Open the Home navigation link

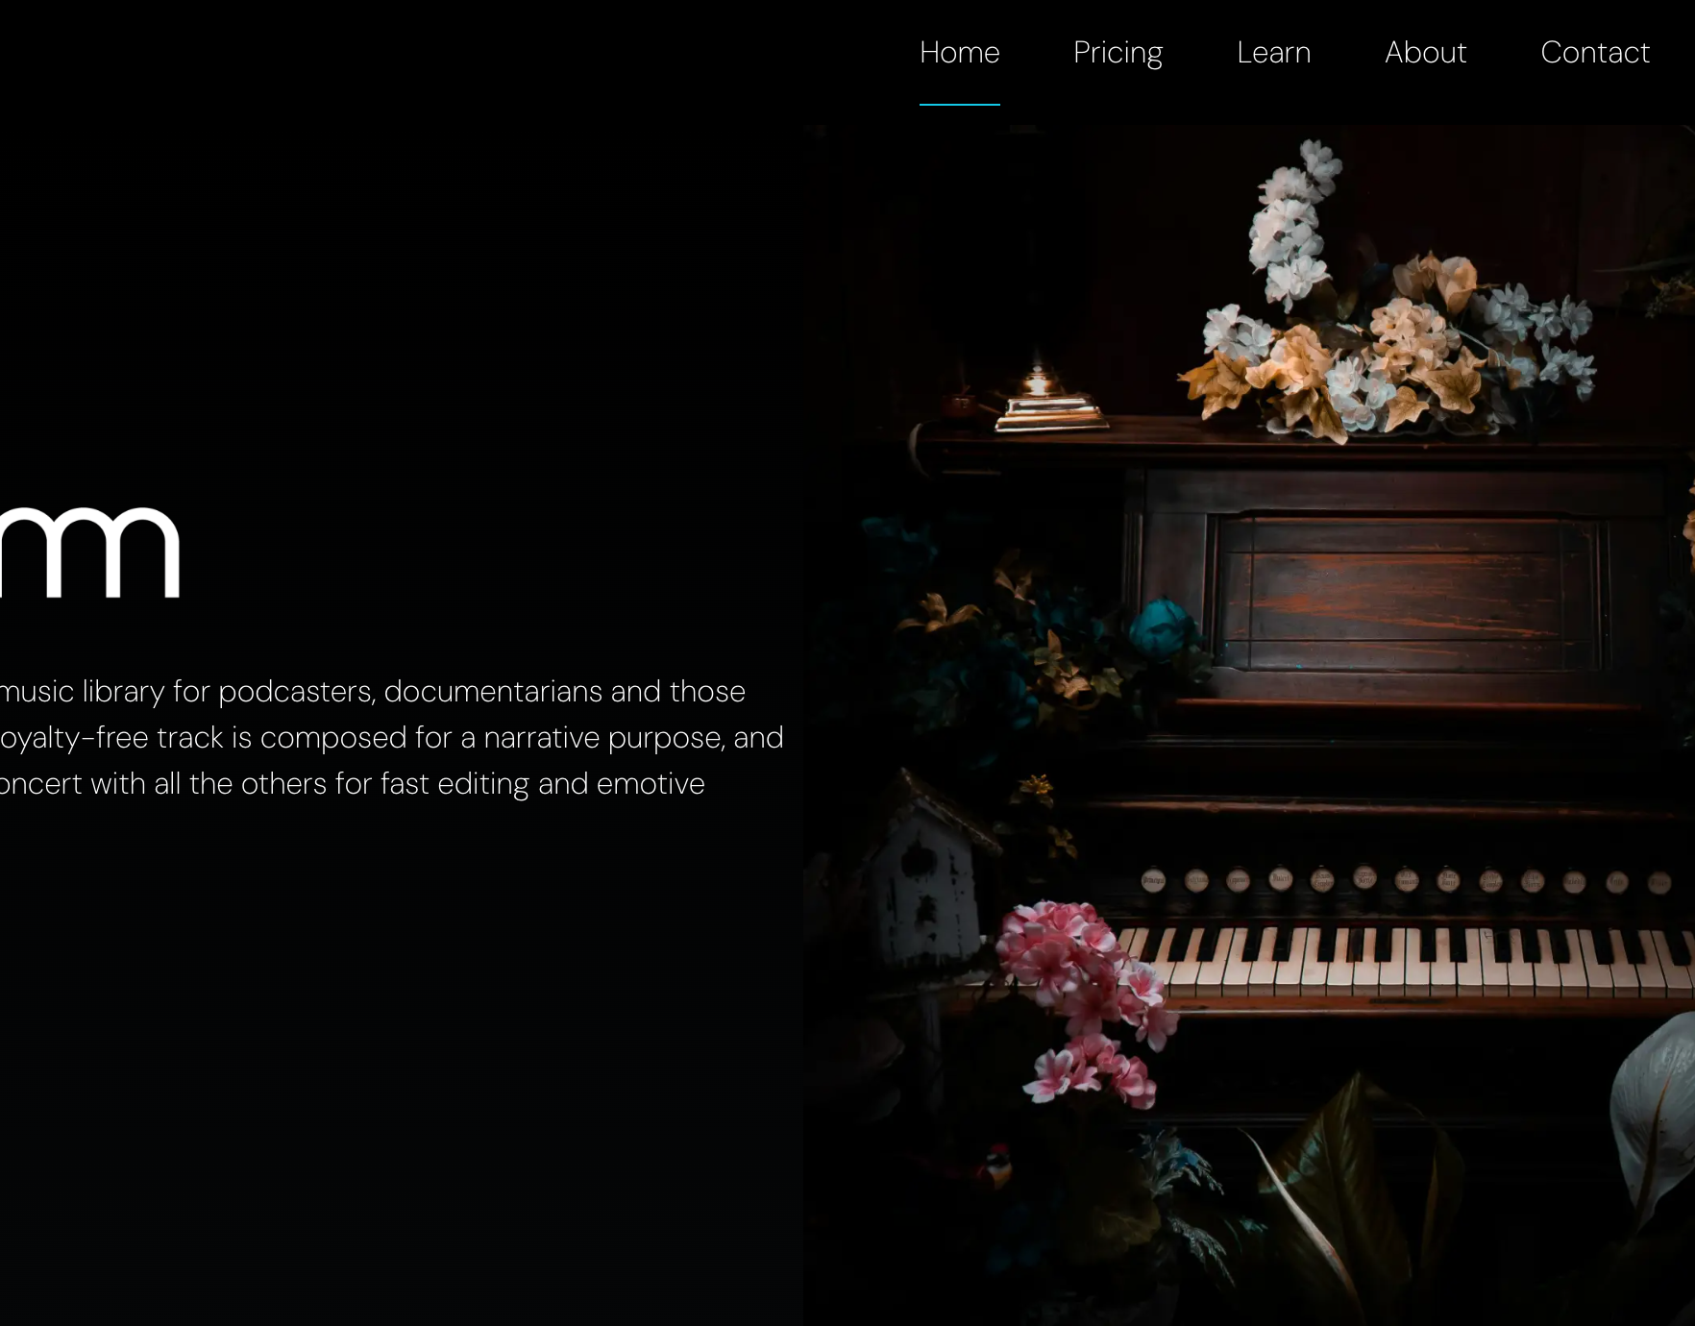tap(959, 52)
